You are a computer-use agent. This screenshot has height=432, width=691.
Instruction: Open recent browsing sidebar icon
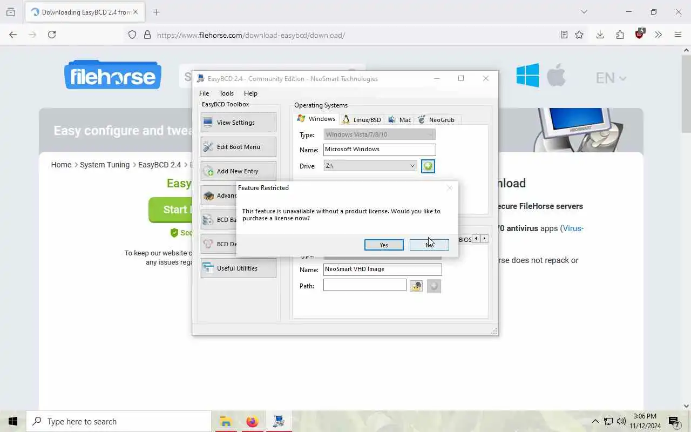click(10, 12)
